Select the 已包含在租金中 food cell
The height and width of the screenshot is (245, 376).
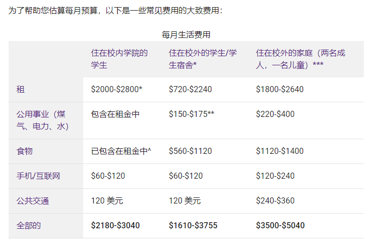pyautogui.click(x=121, y=151)
